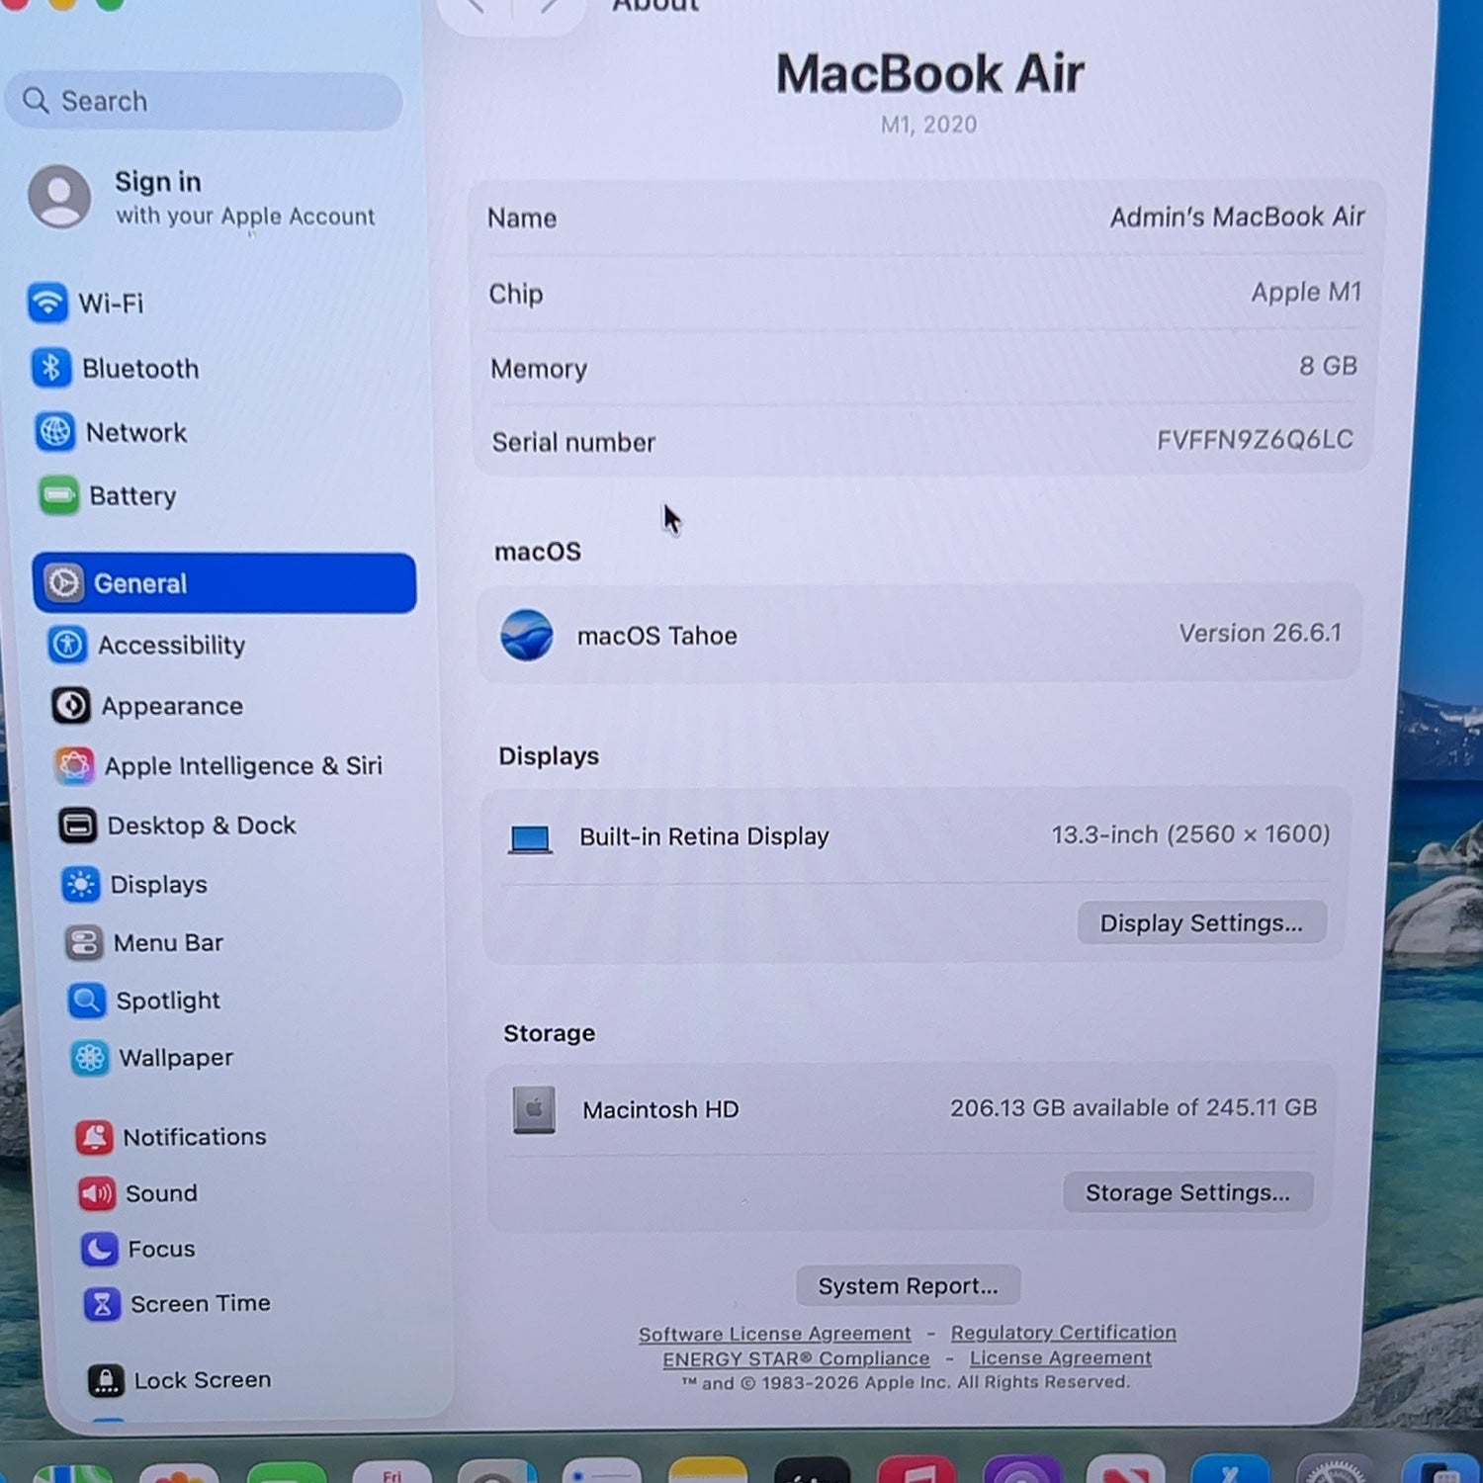
Task: Open Storage Settings
Action: point(1188,1192)
